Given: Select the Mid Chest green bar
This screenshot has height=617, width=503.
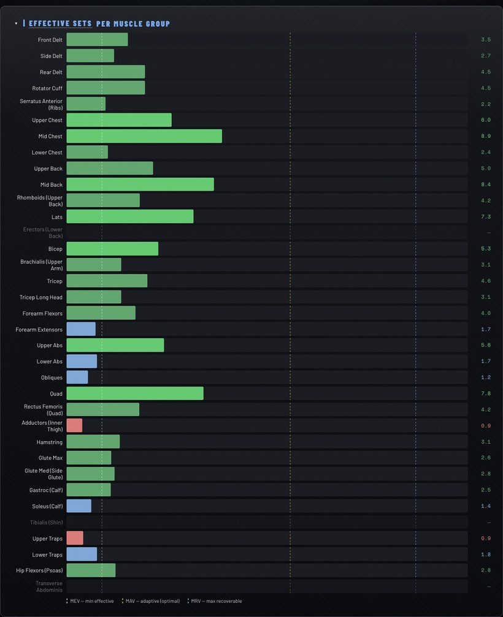Looking at the screenshot, I should pos(144,136).
